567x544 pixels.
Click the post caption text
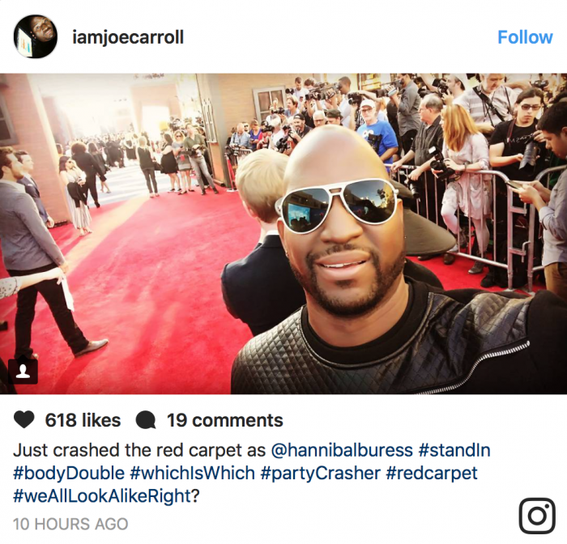[252, 473]
